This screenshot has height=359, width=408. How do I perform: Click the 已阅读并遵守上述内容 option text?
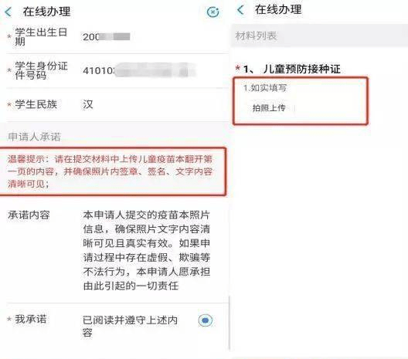[x=130, y=326]
